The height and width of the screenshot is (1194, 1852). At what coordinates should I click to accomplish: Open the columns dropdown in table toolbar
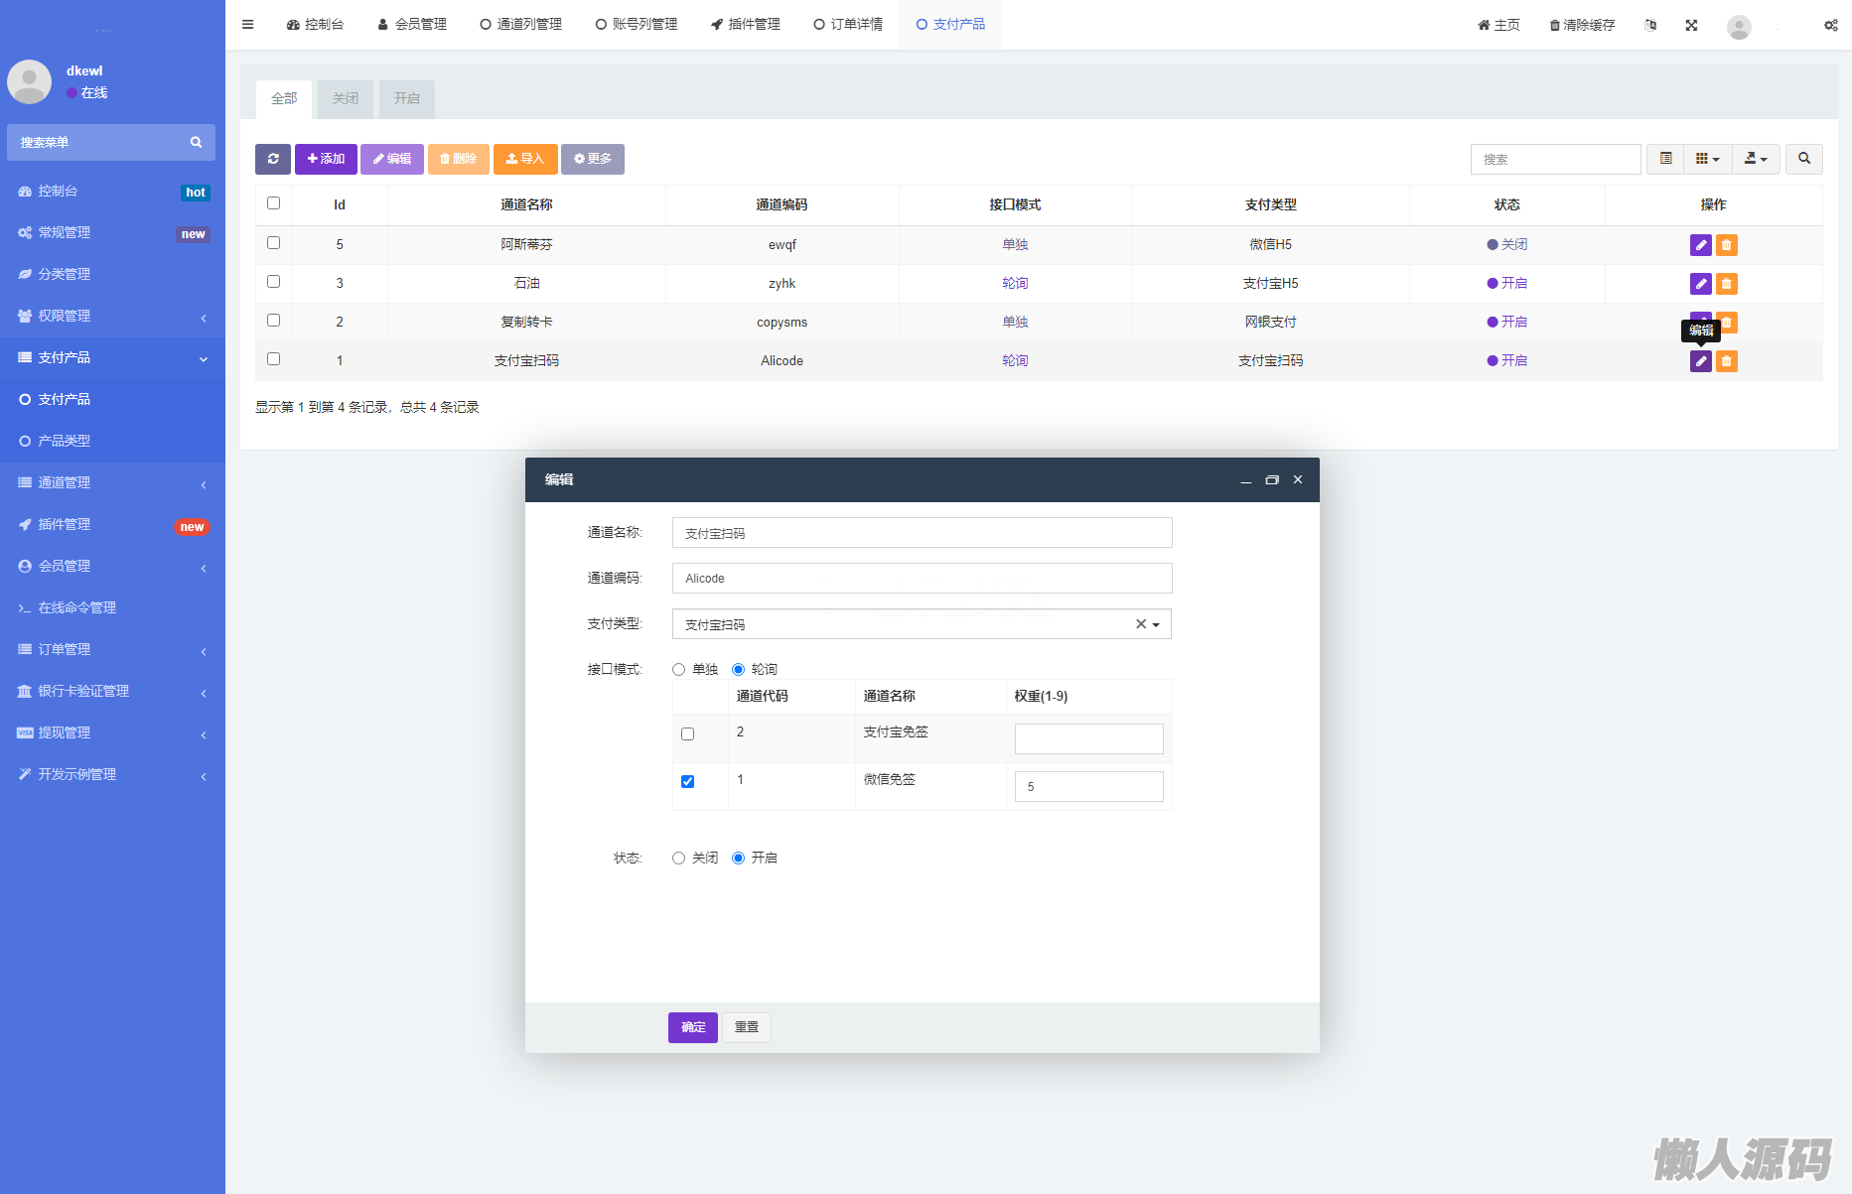[1707, 159]
